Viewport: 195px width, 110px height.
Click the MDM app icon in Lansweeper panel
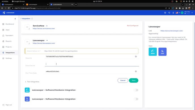pyautogui.click(x=152, y=52)
